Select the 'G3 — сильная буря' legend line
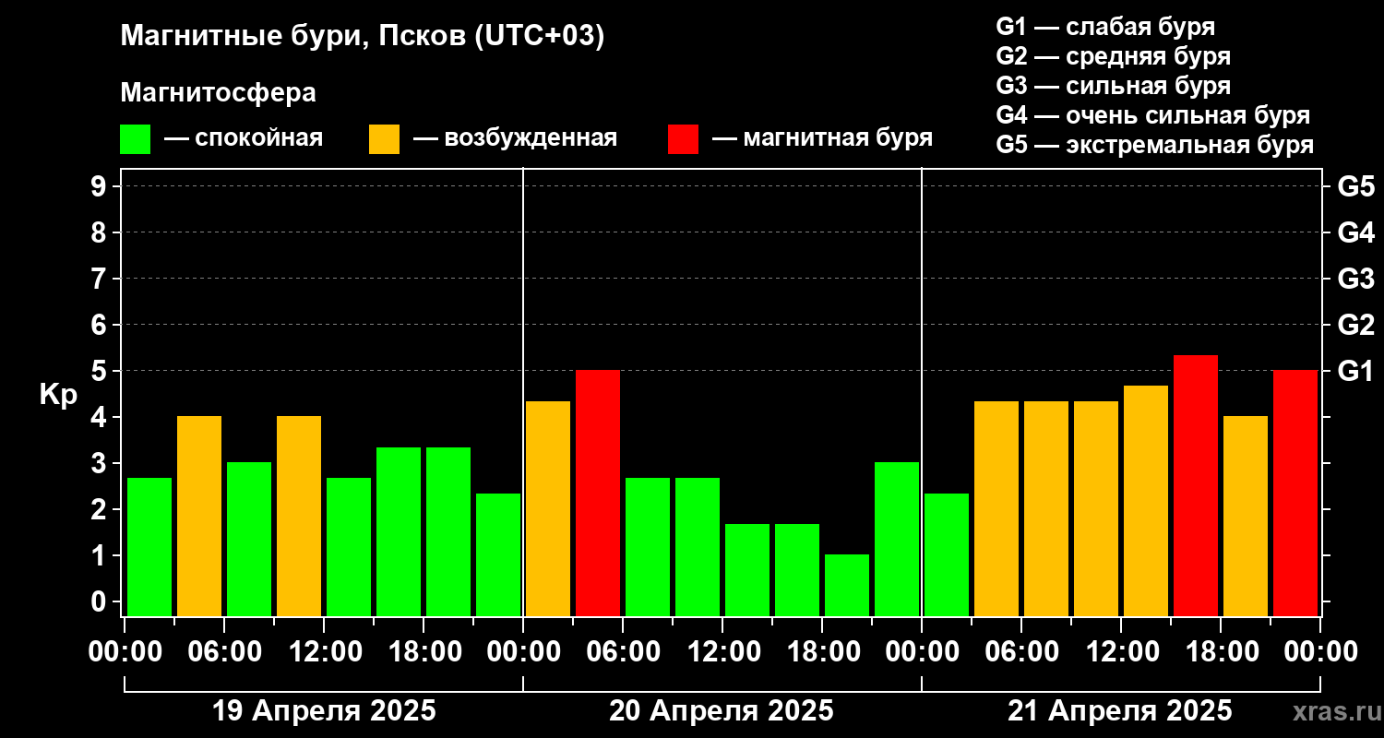 [1114, 86]
